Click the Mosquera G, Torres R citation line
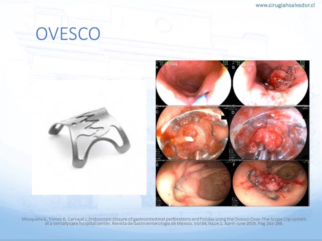The height and width of the screenshot is (241, 322). [x=164, y=219]
